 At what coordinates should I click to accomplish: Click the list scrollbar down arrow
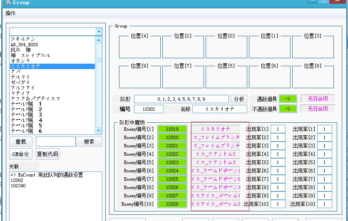click(99, 131)
